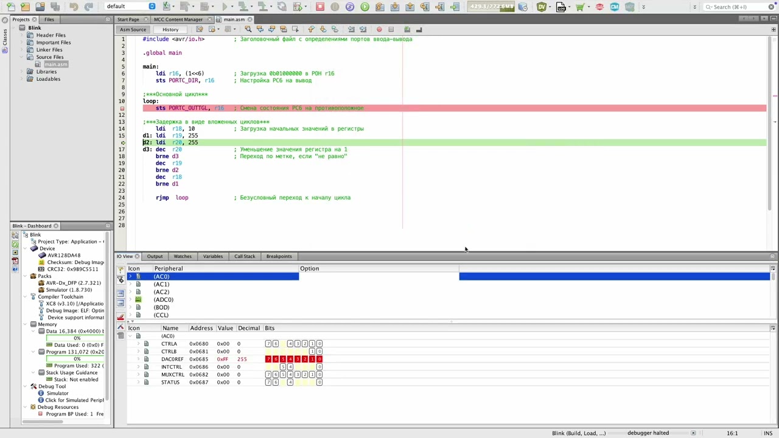Click the Step Over debug icon

point(380,7)
